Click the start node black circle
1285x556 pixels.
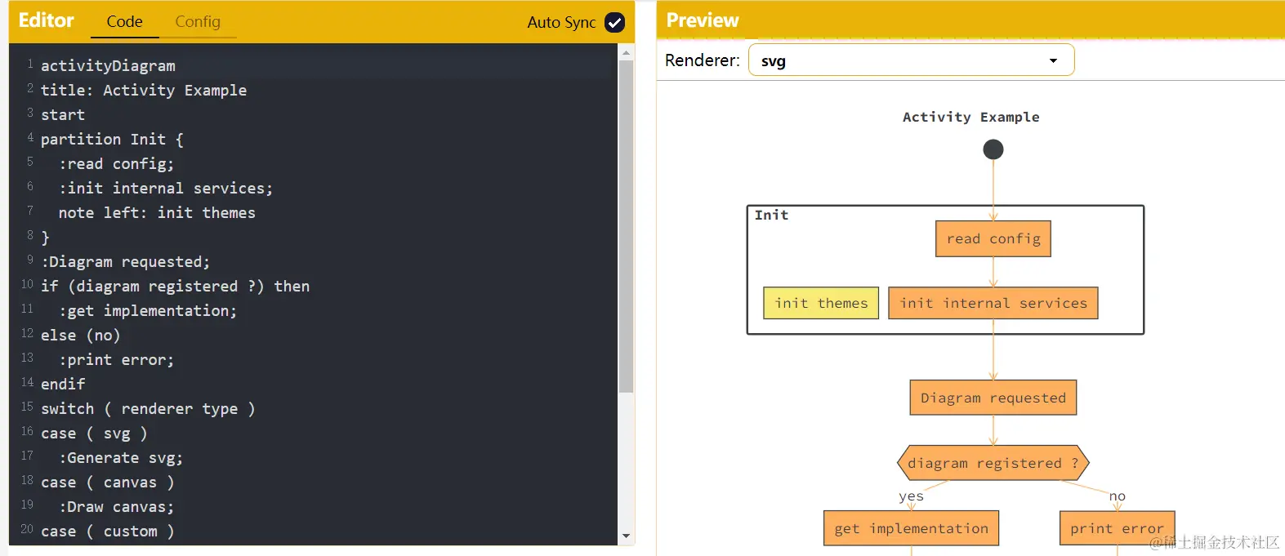(x=993, y=149)
